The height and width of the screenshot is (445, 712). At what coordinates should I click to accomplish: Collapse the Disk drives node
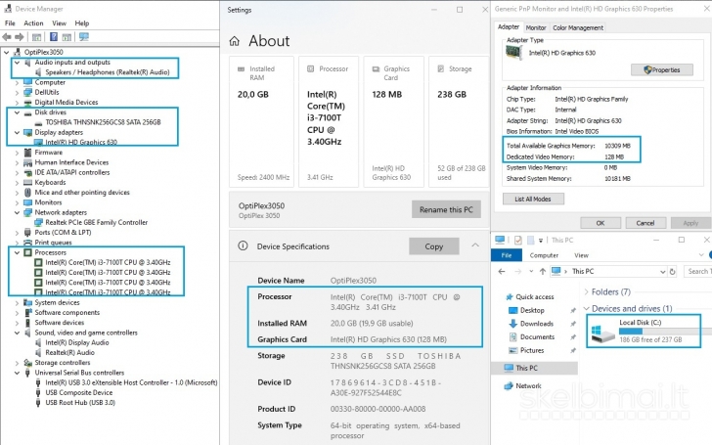(x=17, y=112)
